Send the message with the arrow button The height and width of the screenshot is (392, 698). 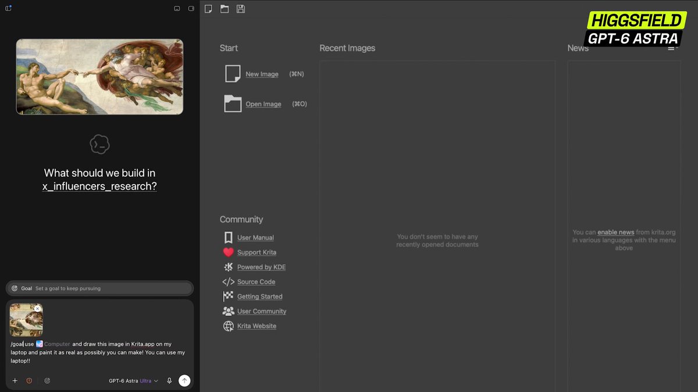pos(184,381)
